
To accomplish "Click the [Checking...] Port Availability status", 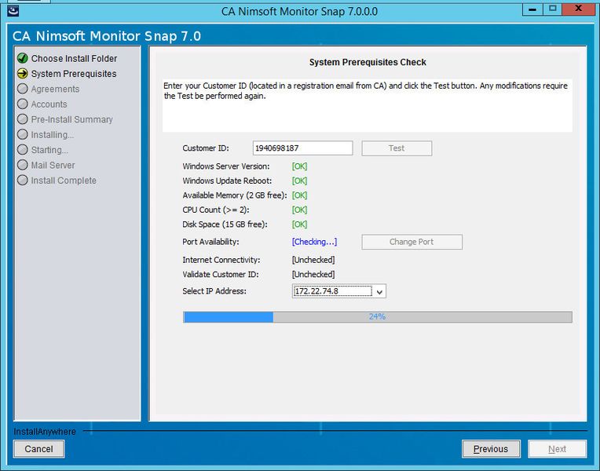I will tap(315, 242).
